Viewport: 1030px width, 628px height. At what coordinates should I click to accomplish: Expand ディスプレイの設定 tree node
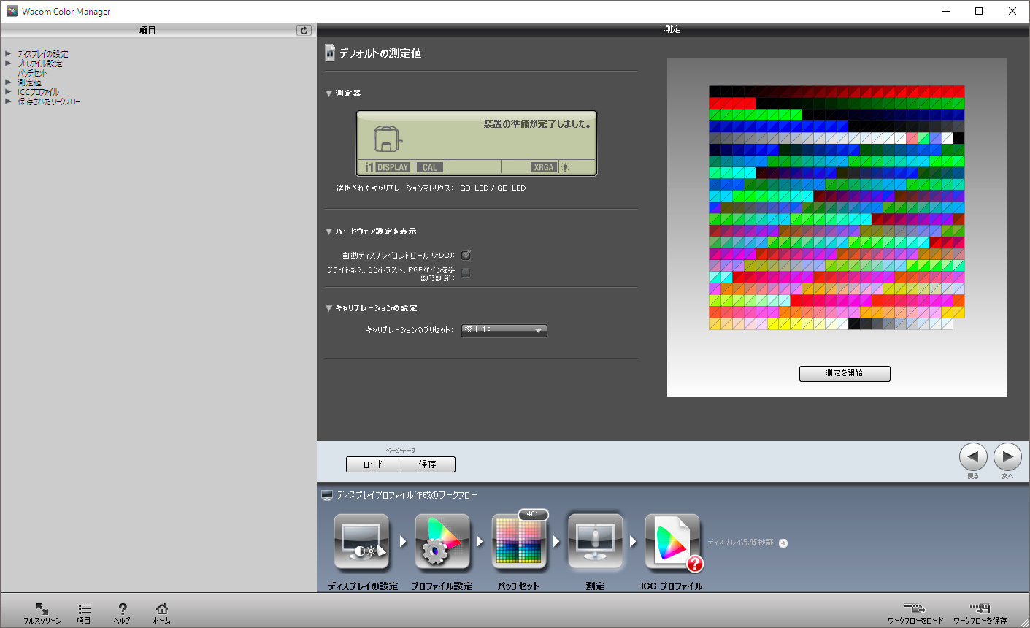point(8,54)
